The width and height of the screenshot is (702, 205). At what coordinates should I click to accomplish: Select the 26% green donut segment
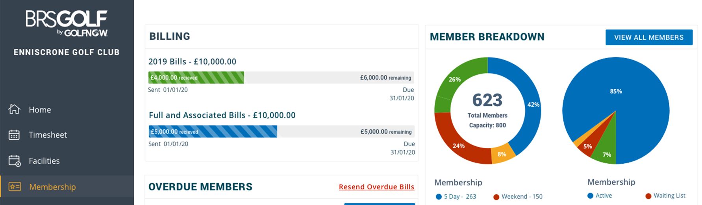(x=455, y=81)
